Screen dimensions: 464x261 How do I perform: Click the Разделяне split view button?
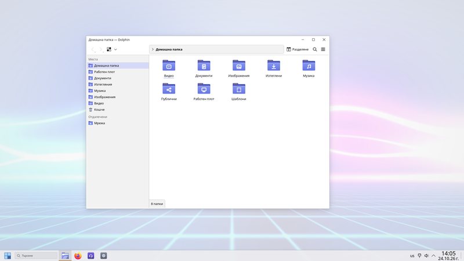(x=298, y=49)
